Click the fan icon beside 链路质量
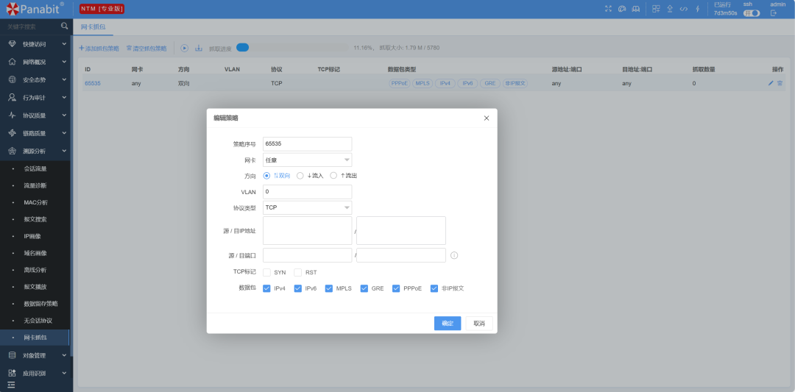 [13, 132]
